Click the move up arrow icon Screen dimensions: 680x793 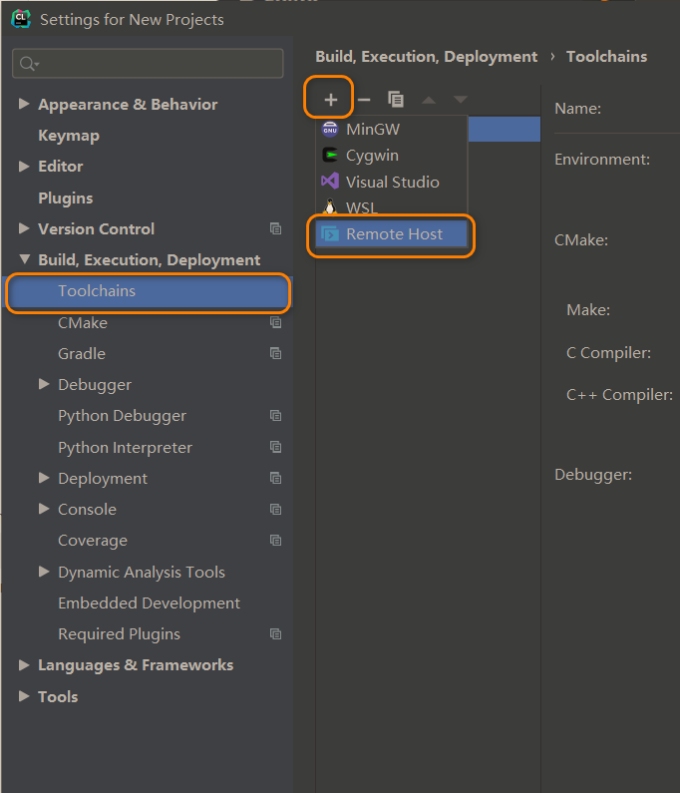point(429,100)
